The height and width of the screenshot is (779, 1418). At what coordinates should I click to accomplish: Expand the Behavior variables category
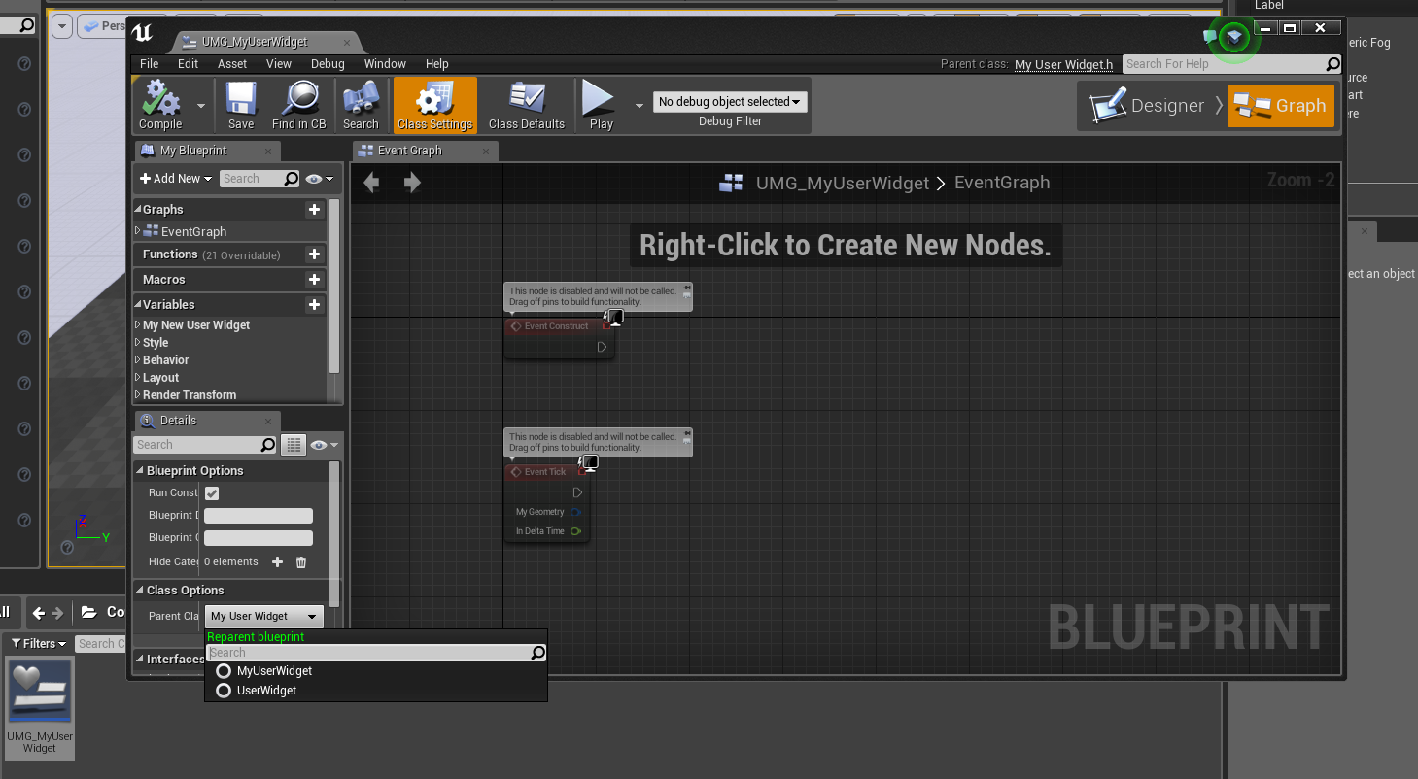138,360
